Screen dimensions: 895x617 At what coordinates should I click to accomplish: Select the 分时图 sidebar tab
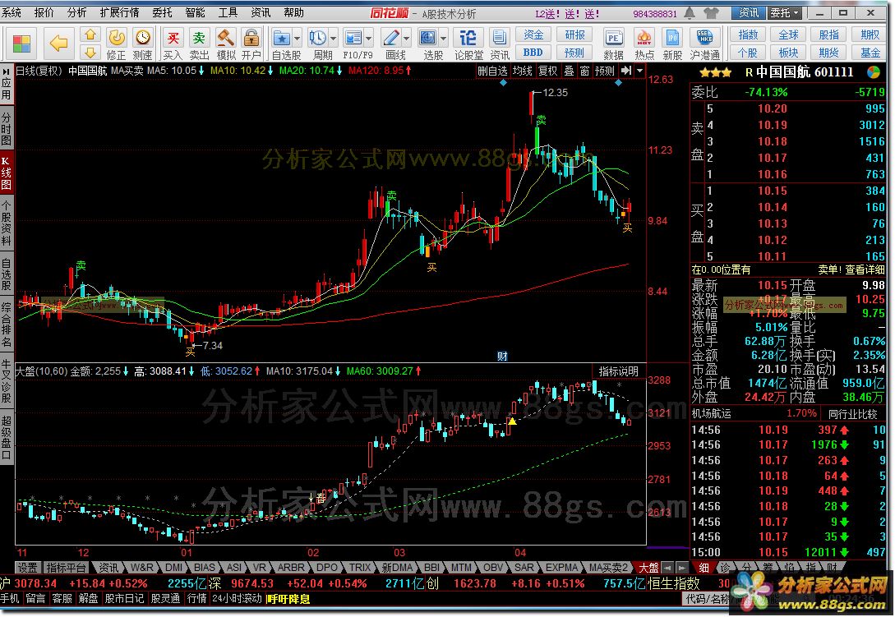[7, 130]
